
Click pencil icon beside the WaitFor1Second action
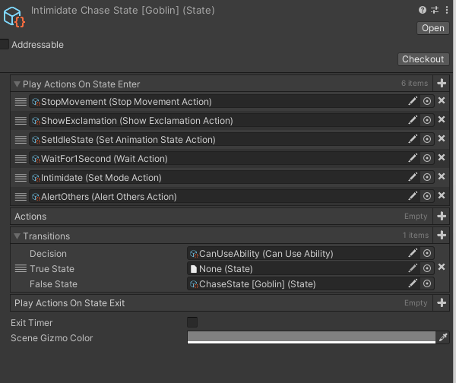pyautogui.click(x=413, y=159)
